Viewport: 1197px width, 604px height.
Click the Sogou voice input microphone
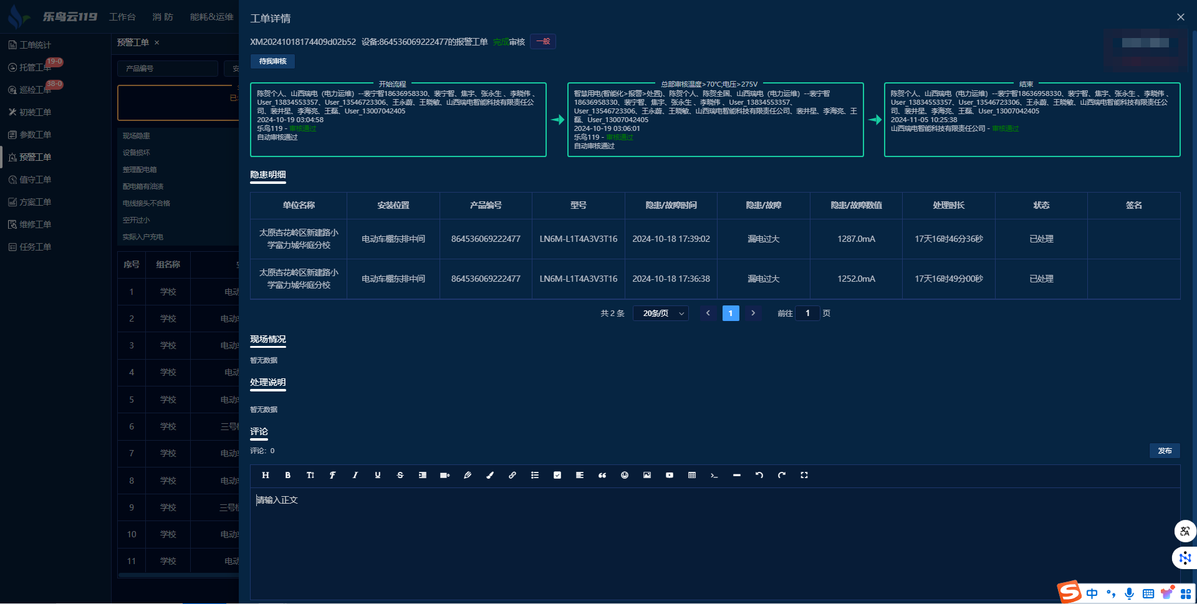(1129, 593)
